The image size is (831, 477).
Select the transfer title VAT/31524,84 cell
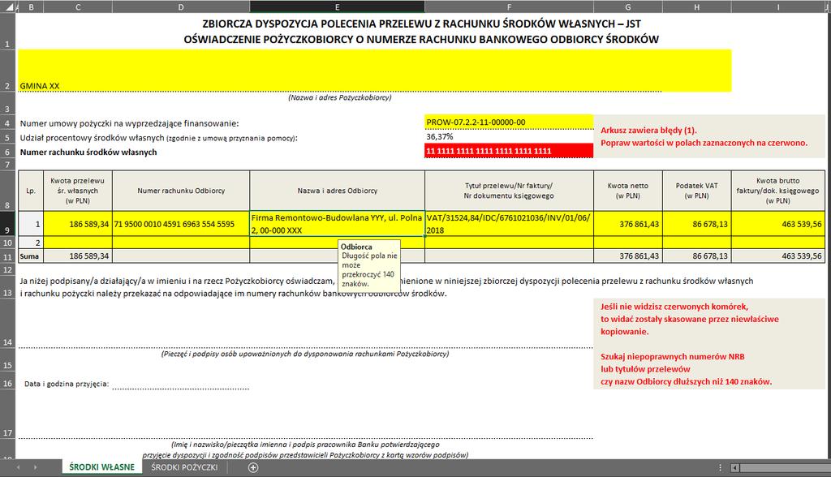click(510, 224)
